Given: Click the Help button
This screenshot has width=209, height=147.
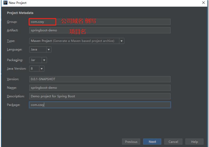Looking at the screenshot, I should pos(194,142).
